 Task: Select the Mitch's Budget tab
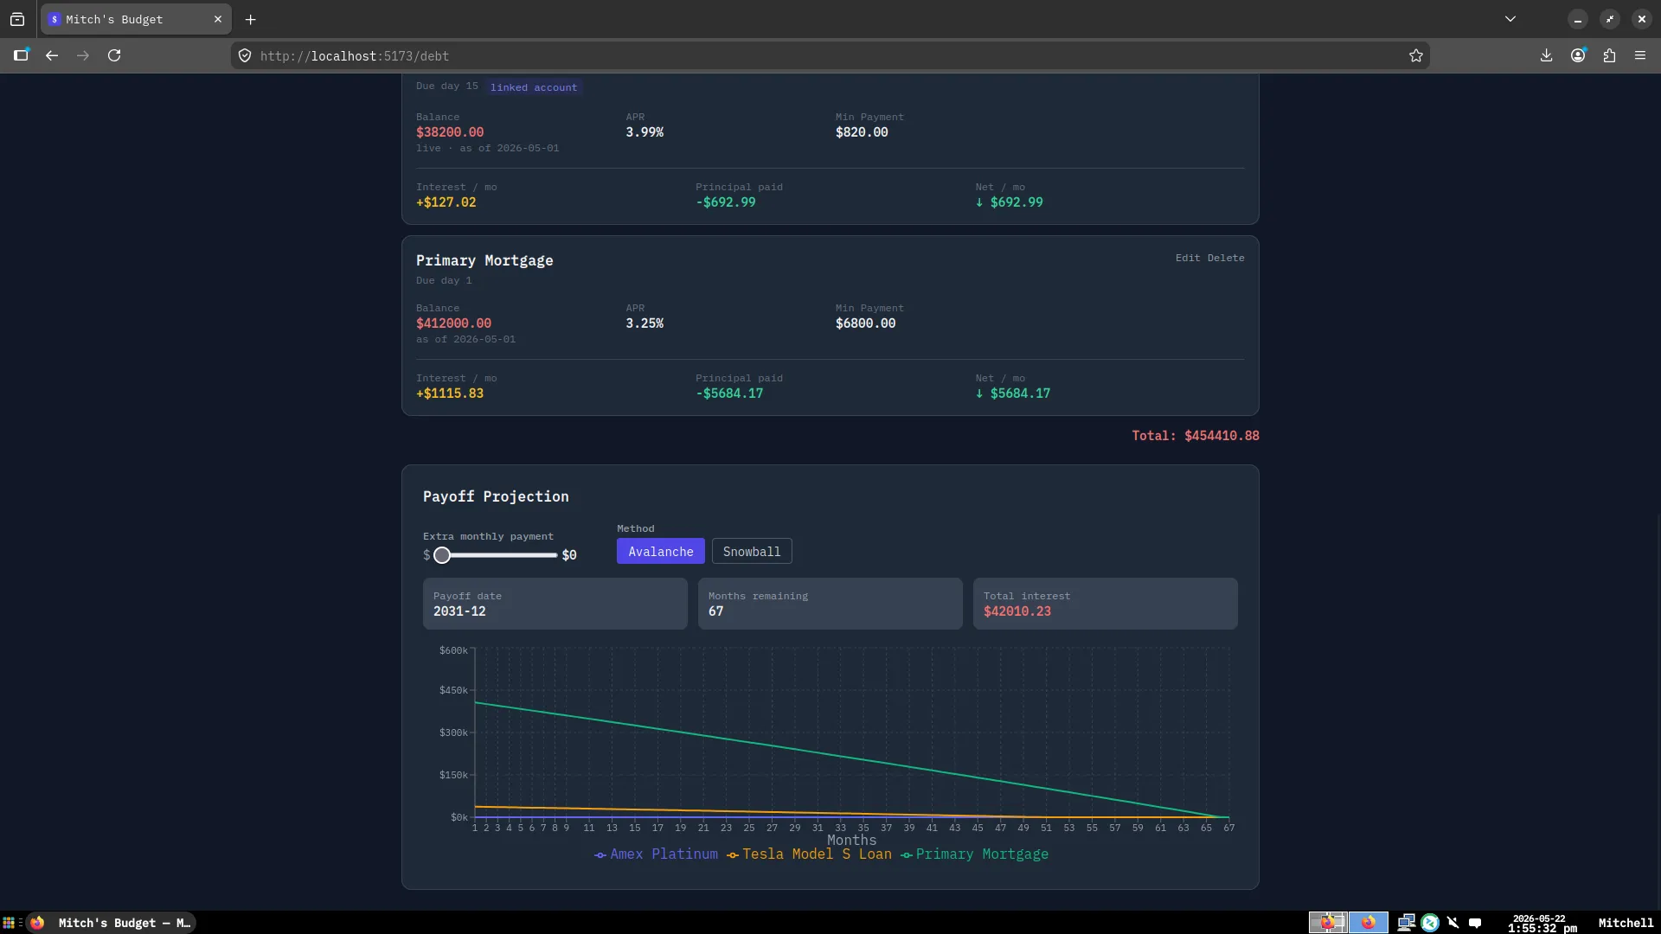click(136, 19)
